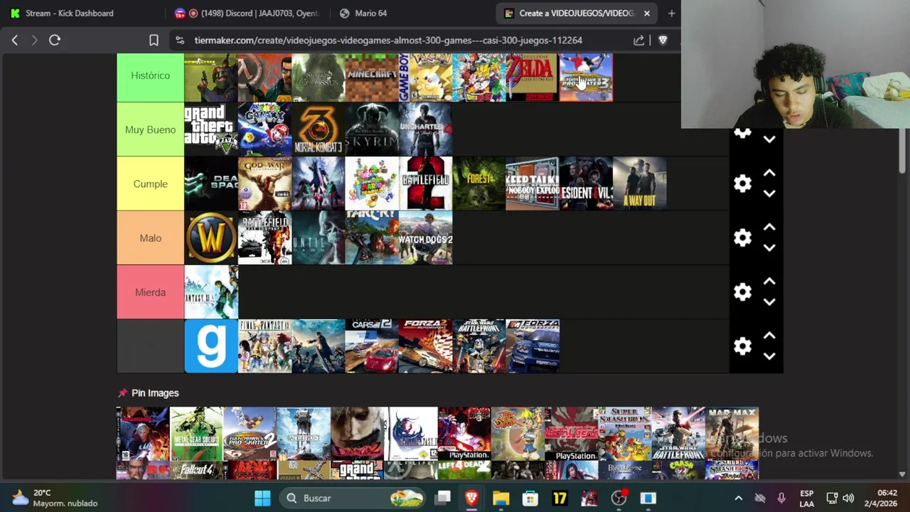Edit the Mierda tier label
The width and height of the screenshot is (910, 512).
[150, 292]
